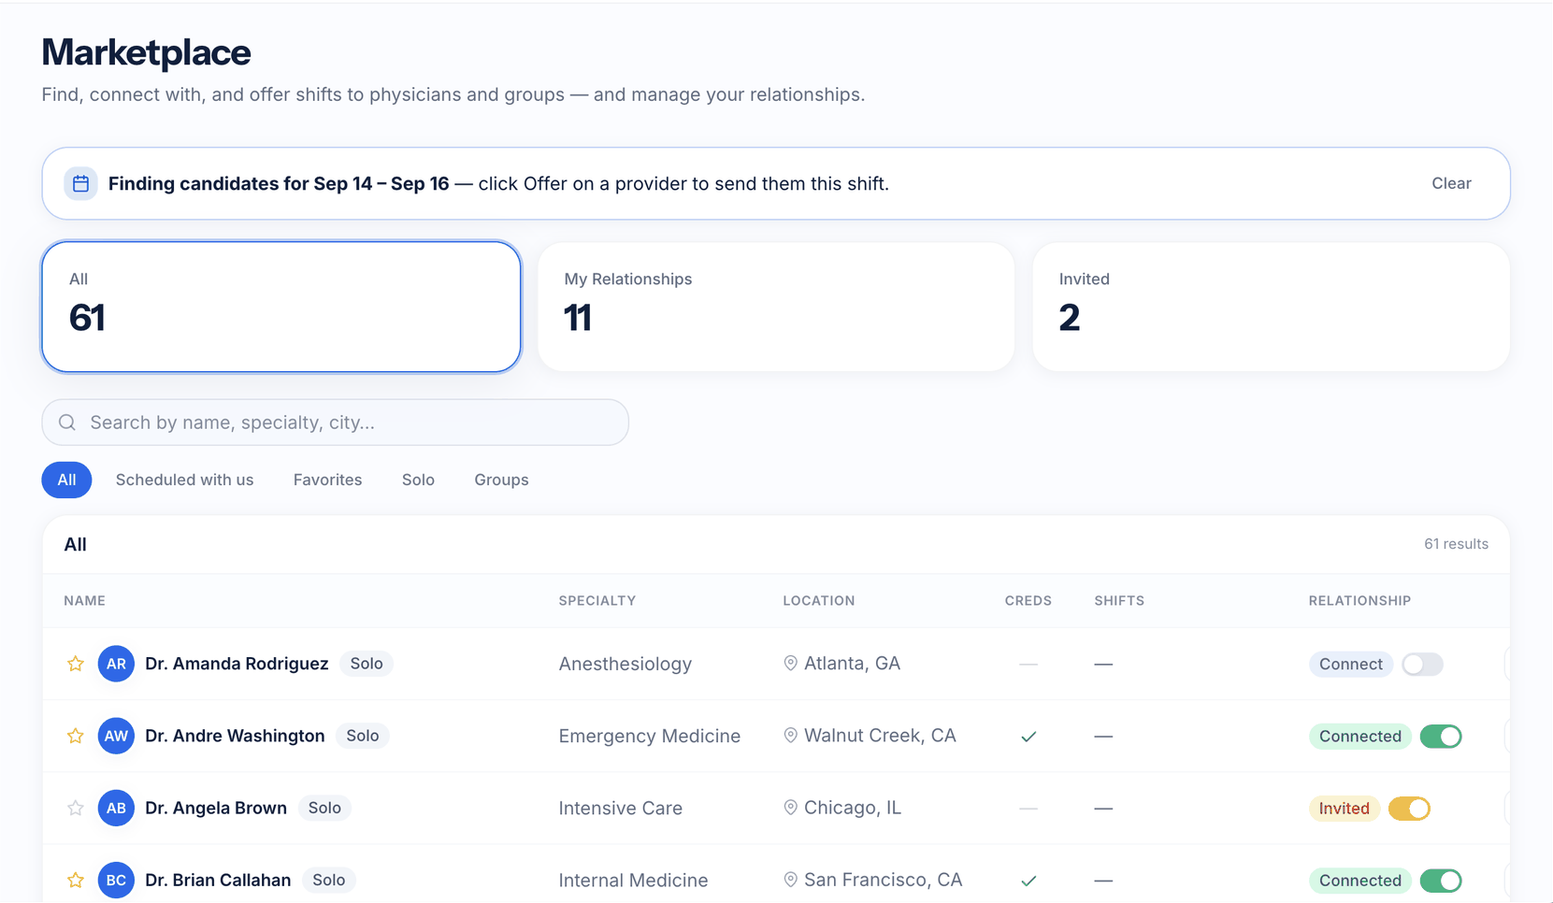
Task: Click the calendar icon in the shift banner
Action: [x=81, y=183]
